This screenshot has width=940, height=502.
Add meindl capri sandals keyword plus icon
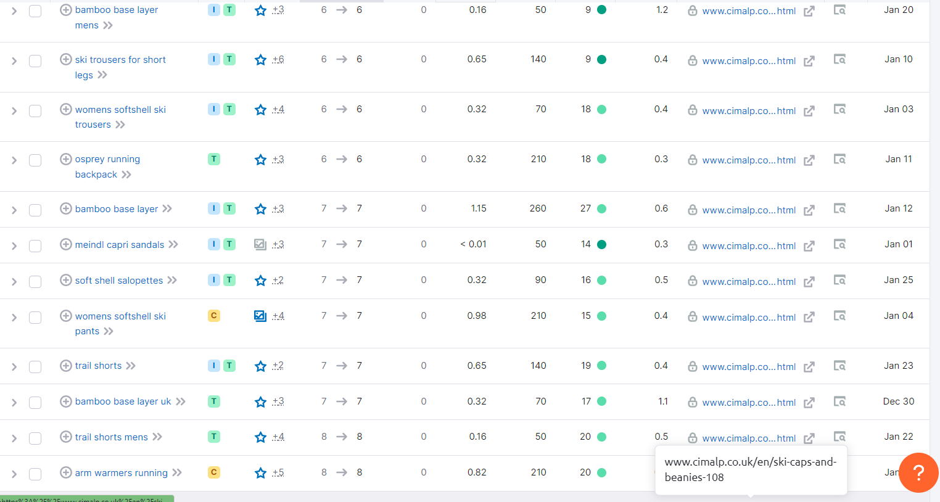click(66, 244)
